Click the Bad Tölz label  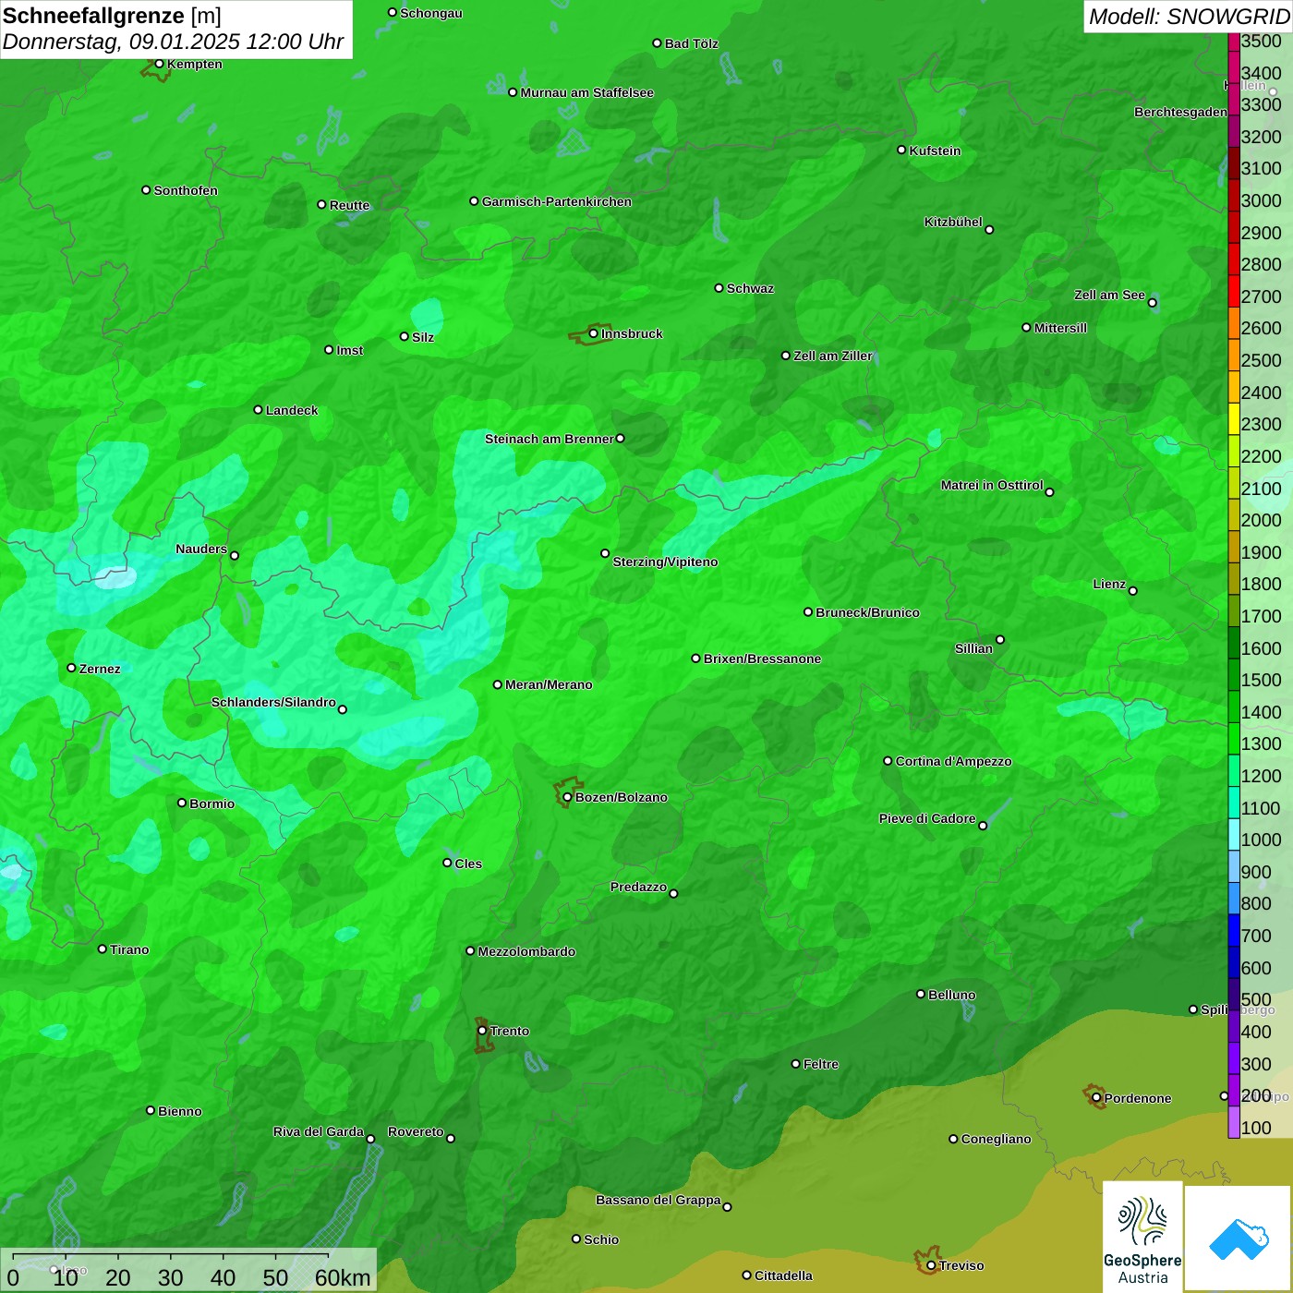point(692,43)
